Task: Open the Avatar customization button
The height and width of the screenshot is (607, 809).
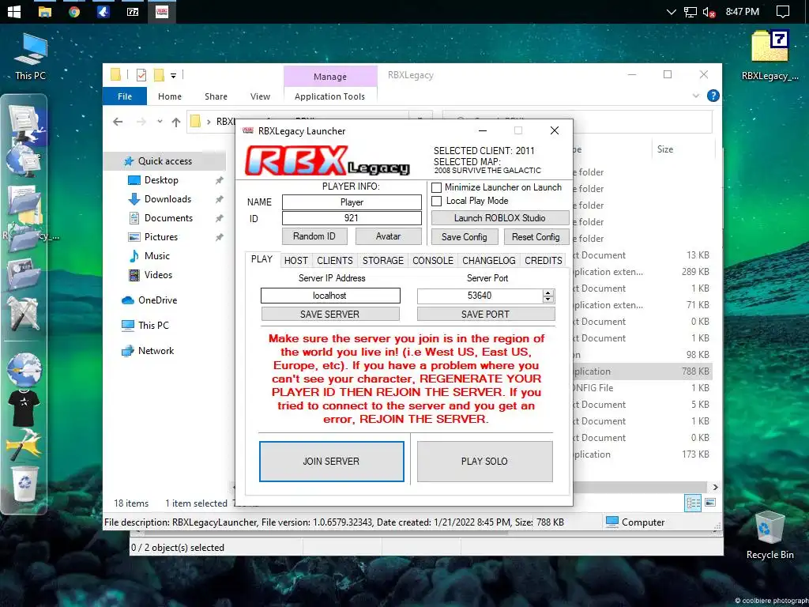Action: click(388, 236)
